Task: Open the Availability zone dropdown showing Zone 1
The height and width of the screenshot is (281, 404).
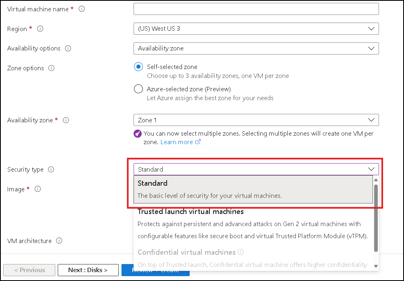Action: [x=256, y=120]
